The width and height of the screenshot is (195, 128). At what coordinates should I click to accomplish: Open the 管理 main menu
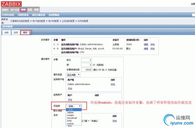36,10
